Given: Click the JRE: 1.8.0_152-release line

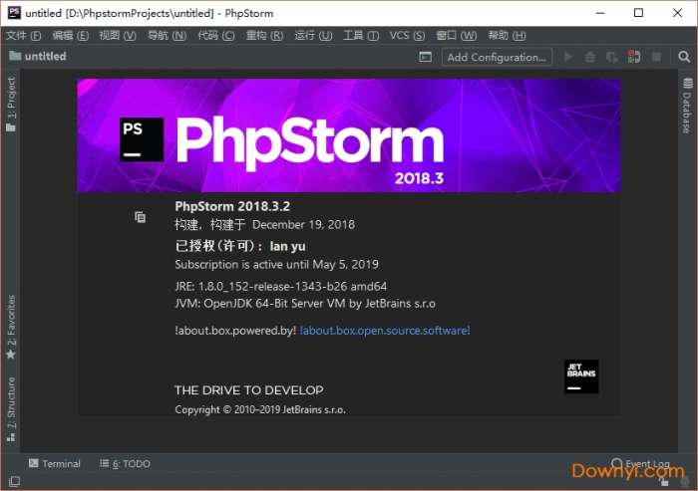Looking at the screenshot, I should coord(281,286).
